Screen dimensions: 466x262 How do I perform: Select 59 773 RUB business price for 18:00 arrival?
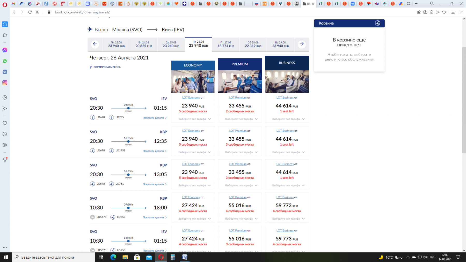click(287, 205)
